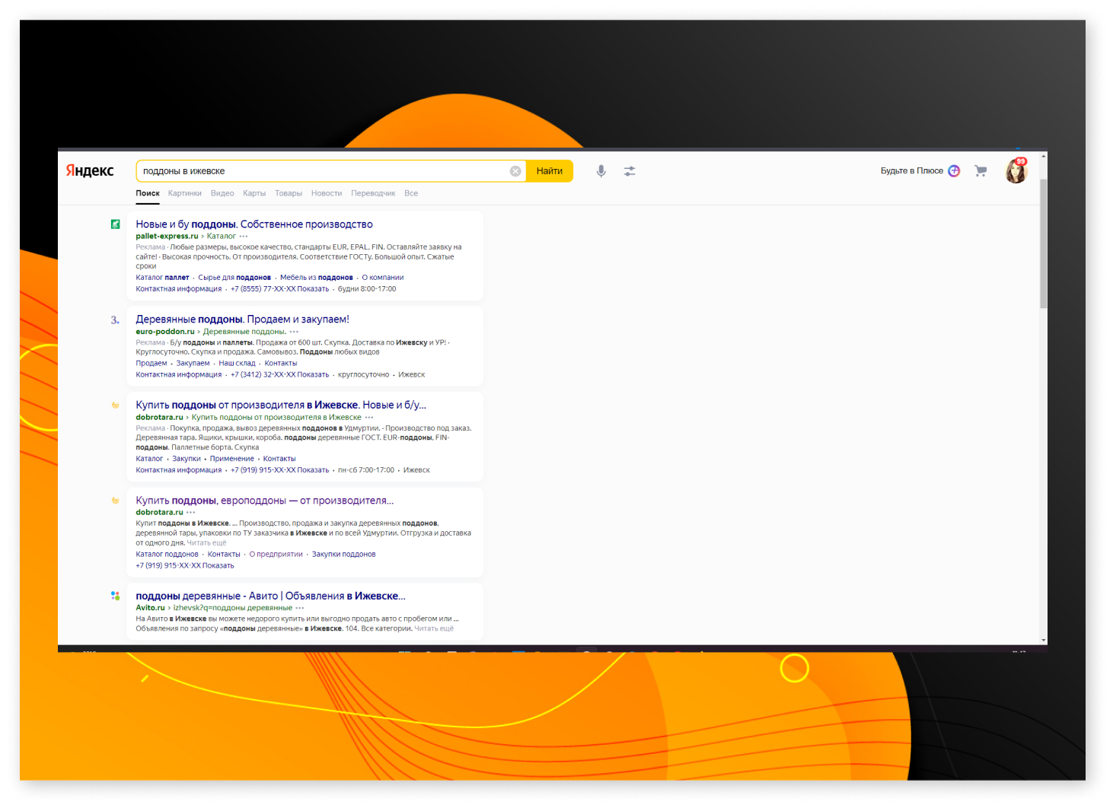Click the pallet-express.ru domain link
The width and height of the screenshot is (1113, 808).
click(x=167, y=237)
